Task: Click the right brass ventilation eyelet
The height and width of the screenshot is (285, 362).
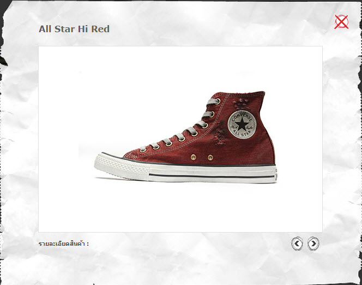Action: pos(210,157)
